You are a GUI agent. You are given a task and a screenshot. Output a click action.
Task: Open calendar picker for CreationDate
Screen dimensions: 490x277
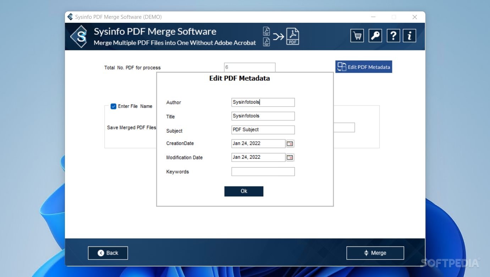pos(290,143)
